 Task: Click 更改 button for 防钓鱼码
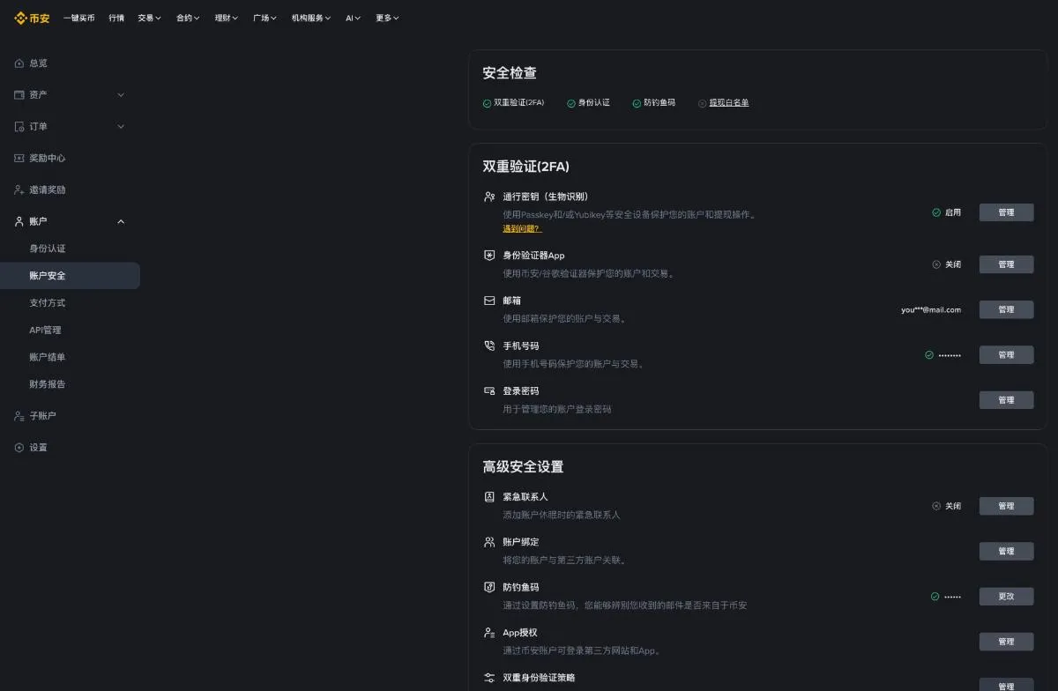coord(1006,597)
